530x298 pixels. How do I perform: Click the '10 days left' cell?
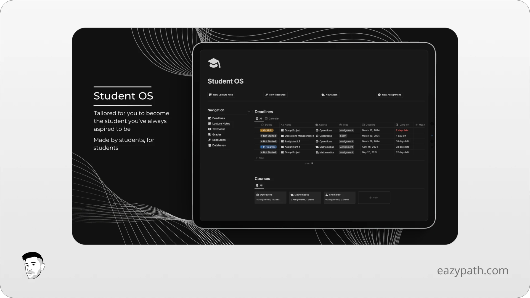pyautogui.click(x=402, y=141)
